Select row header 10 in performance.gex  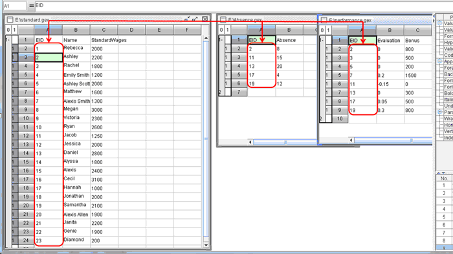click(340, 119)
